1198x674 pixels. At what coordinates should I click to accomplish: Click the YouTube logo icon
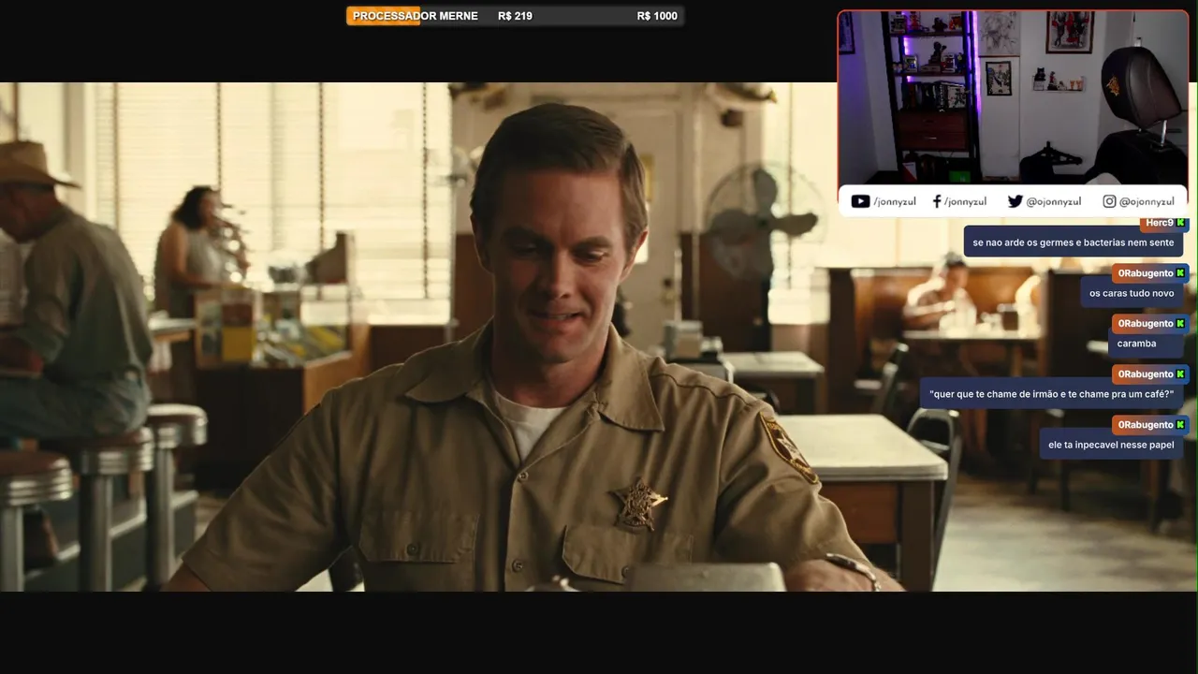pyautogui.click(x=860, y=201)
